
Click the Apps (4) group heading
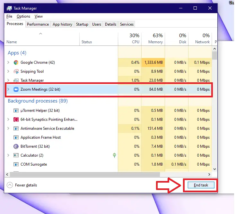17,53
